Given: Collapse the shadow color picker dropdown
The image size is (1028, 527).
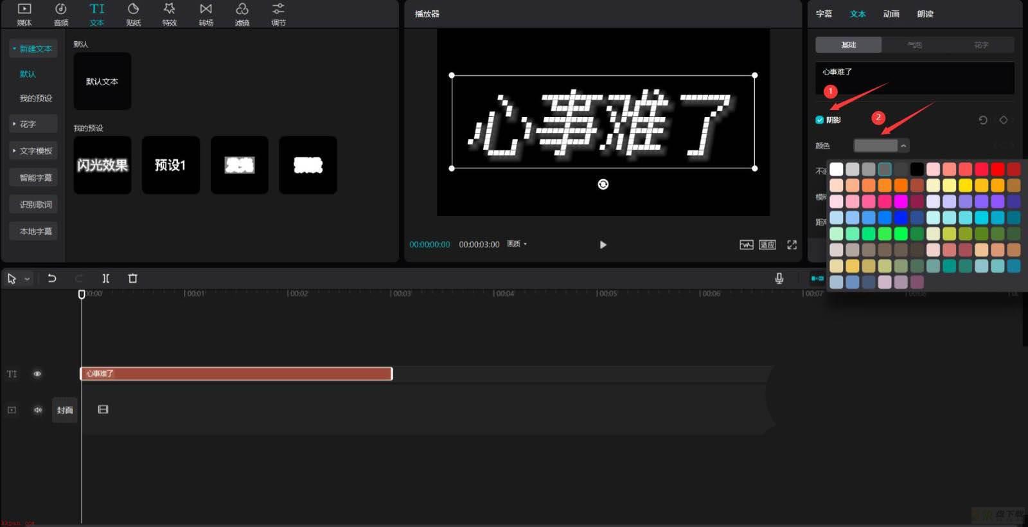Looking at the screenshot, I should [903, 146].
